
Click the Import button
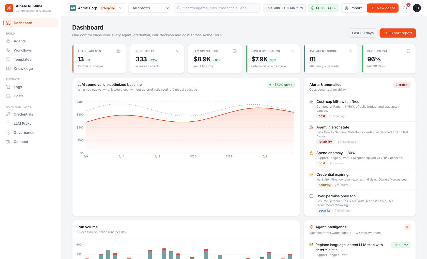point(353,8)
